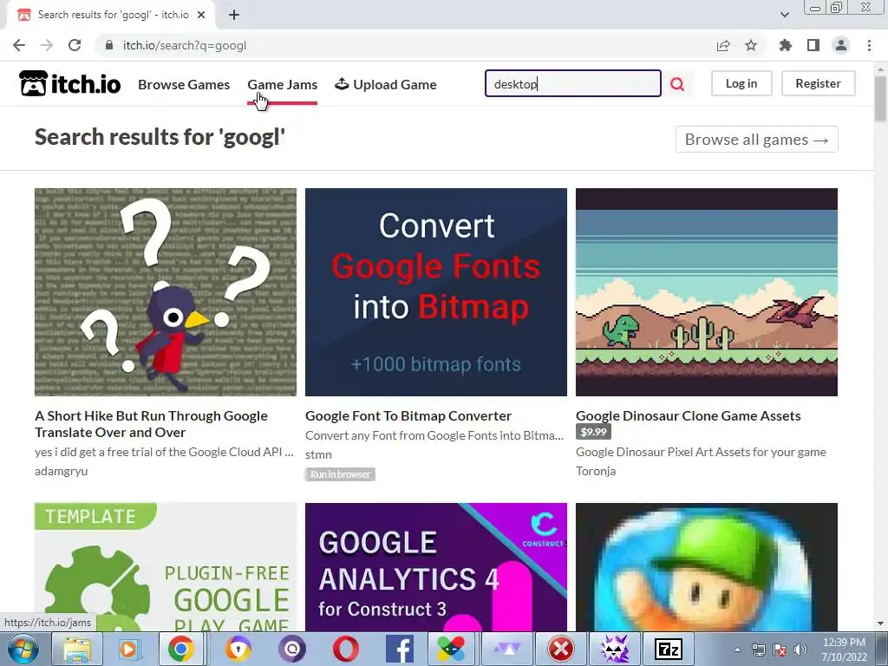Click the Run in browser label

pyautogui.click(x=340, y=474)
